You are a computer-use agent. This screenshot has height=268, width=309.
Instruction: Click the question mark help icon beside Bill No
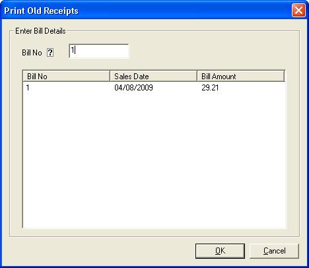click(50, 53)
